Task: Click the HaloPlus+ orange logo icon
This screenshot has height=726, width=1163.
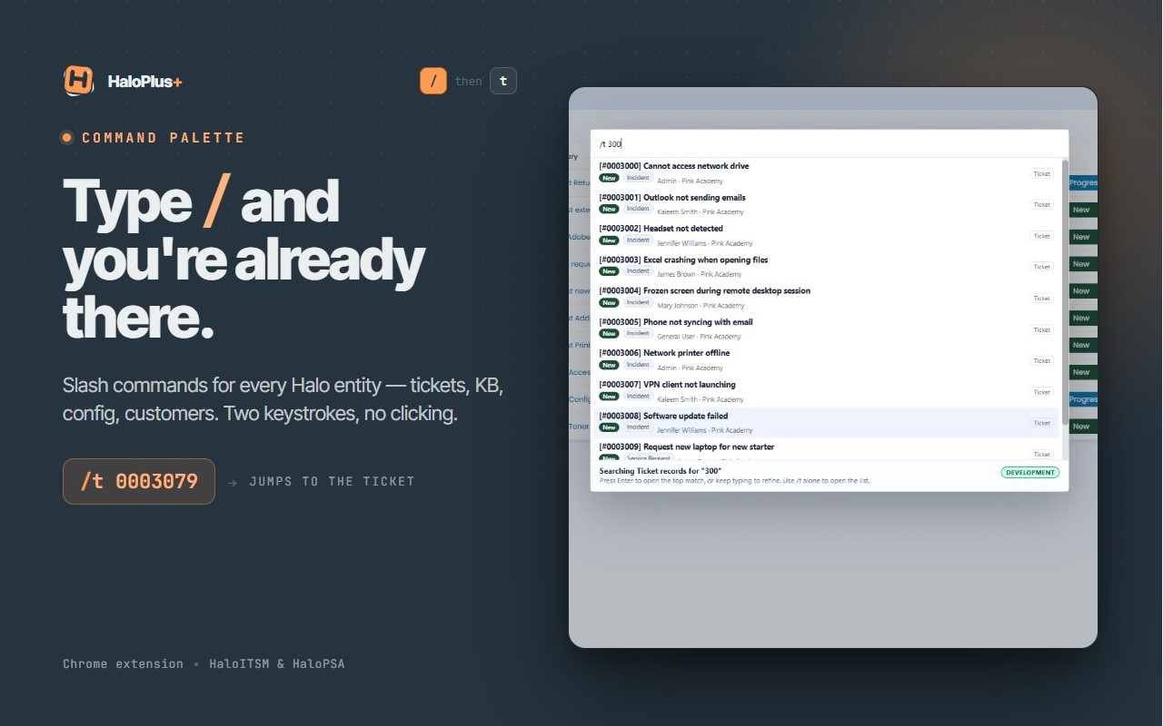Action: [79, 80]
